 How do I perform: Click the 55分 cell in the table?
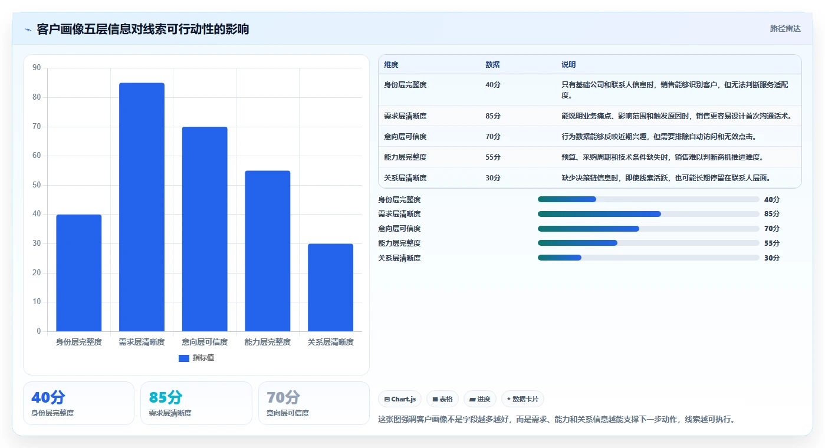[493, 157]
